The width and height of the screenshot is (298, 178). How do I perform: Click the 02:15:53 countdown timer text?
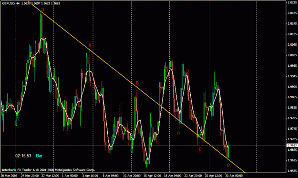tap(23, 156)
